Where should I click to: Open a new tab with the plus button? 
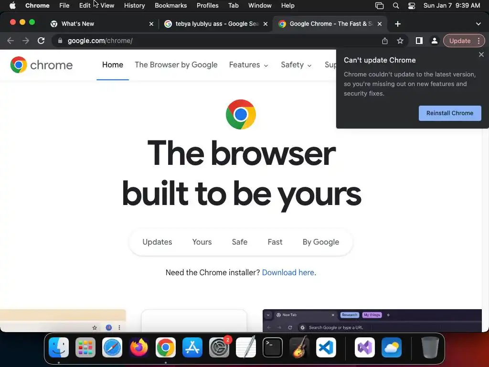pyautogui.click(x=398, y=24)
